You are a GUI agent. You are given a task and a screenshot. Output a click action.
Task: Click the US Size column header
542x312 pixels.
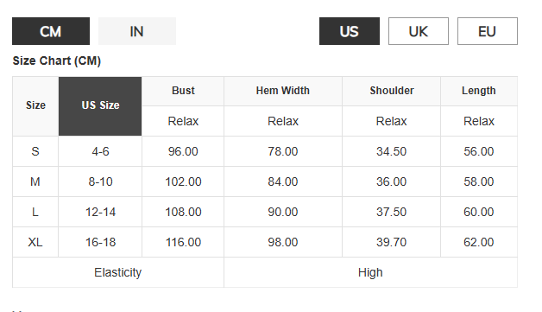pyautogui.click(x=100, y=106)
